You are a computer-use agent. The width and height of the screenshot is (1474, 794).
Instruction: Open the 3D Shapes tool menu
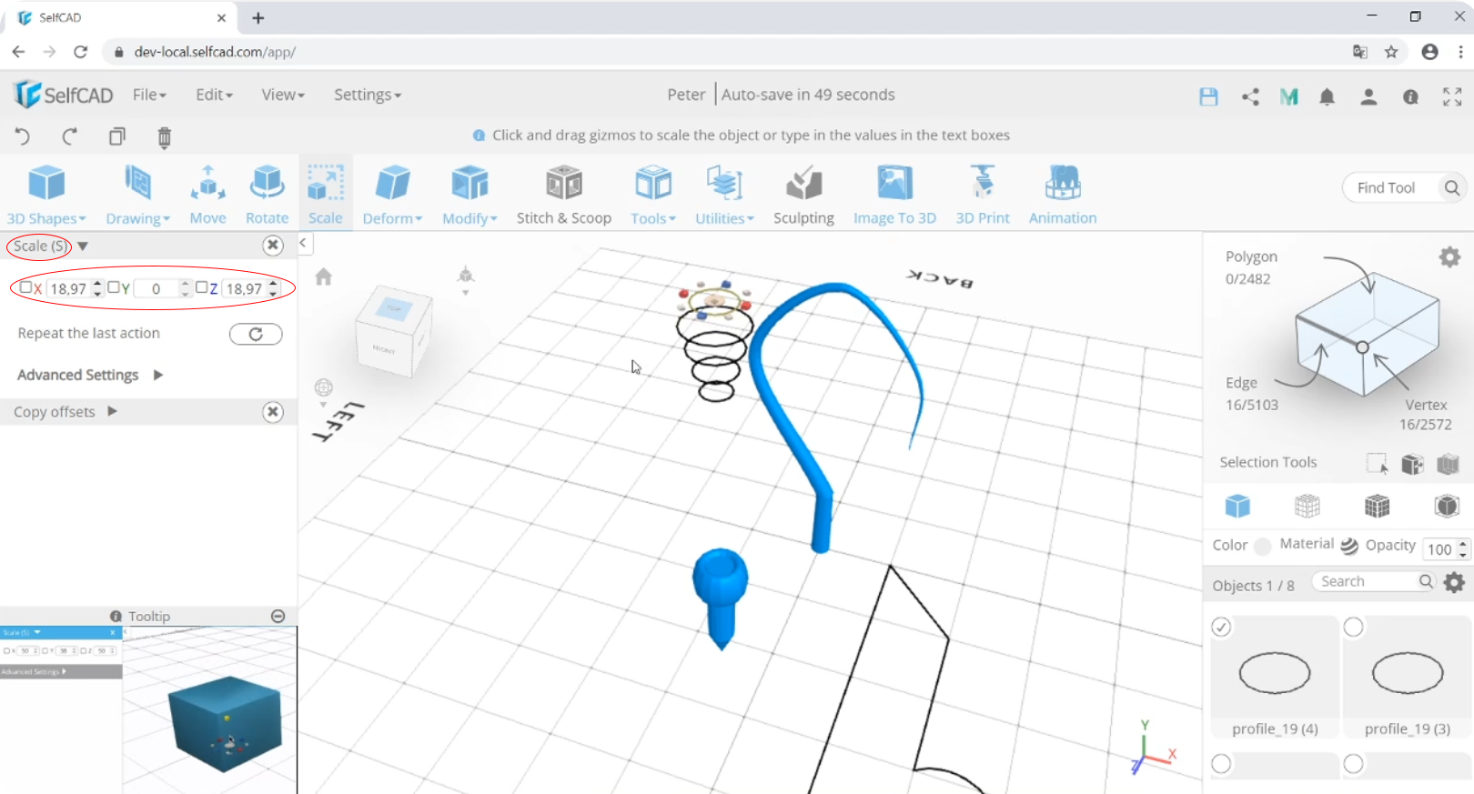click(x=46, y=195)
